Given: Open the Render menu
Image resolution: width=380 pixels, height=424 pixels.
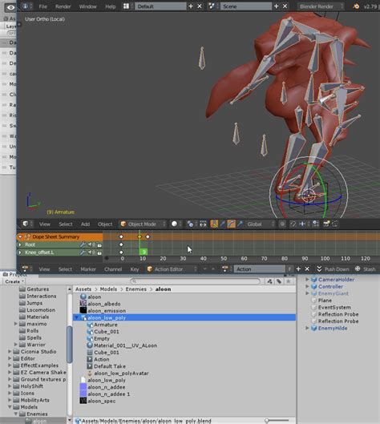Looking at the screenshot, I should pos(63,6).
